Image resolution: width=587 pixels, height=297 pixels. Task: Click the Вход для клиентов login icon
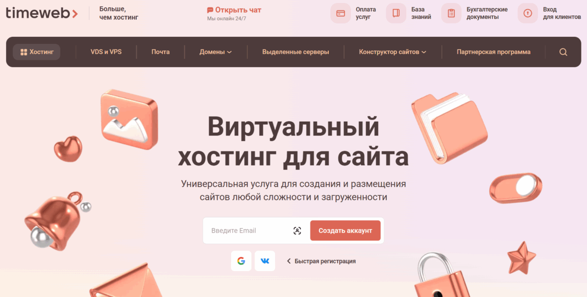tap(528, 13)
